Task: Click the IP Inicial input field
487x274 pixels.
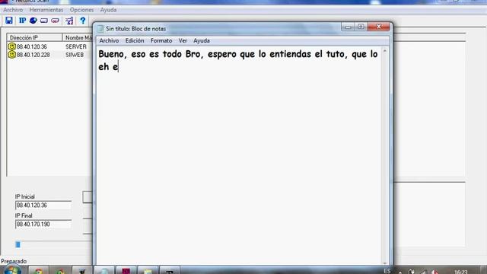Action: pos(43,205)
